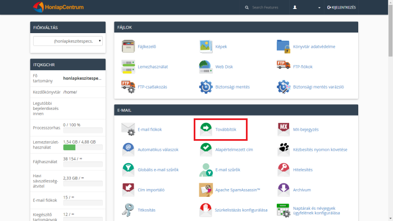Image resolution: width=393 pixels, height=221 pixels.
Task: Click the Alapértelmezett cím checkmark icon
Action: (x=206, y=149)
